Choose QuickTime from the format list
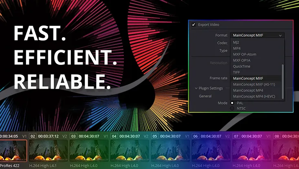 [x=242, y=67]
